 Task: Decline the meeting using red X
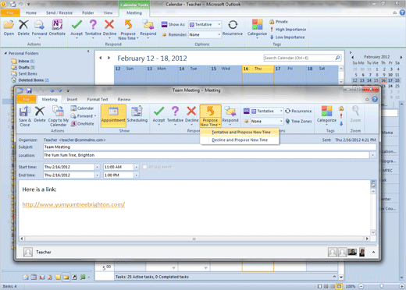191,115
